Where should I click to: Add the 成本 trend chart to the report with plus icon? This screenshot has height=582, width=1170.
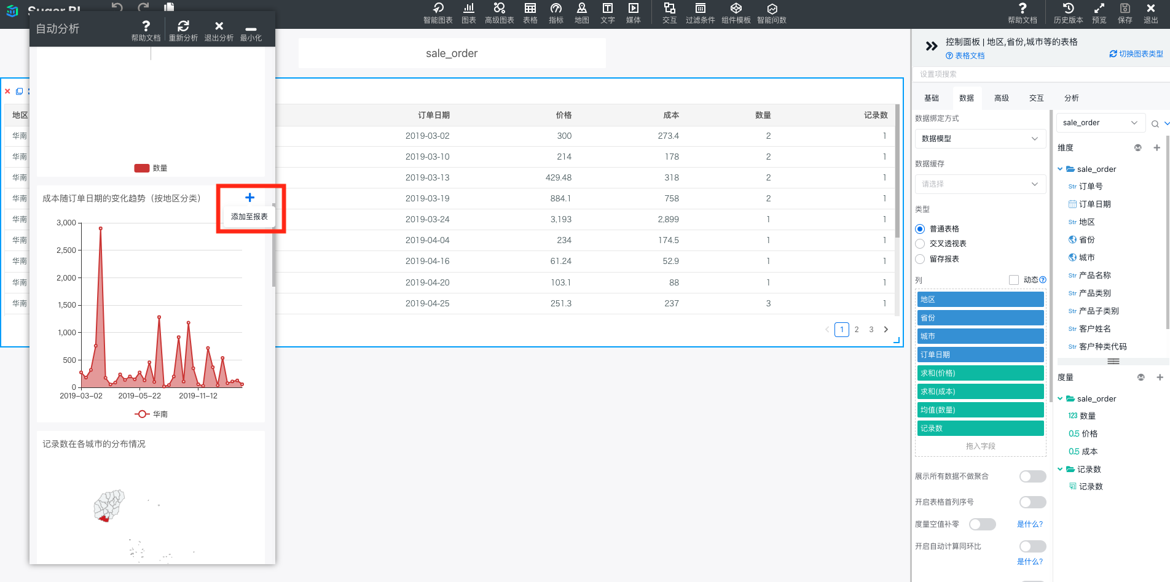249,198
